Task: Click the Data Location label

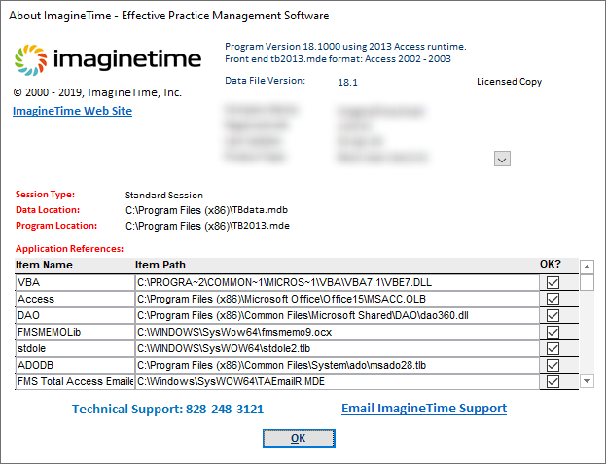Action: [48, 210]
